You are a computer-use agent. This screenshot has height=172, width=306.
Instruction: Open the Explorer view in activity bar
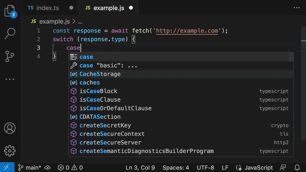click(x=10, y=11)
